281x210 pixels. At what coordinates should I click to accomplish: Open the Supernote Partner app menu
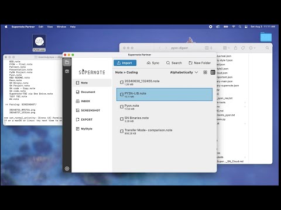pos(23,27)
